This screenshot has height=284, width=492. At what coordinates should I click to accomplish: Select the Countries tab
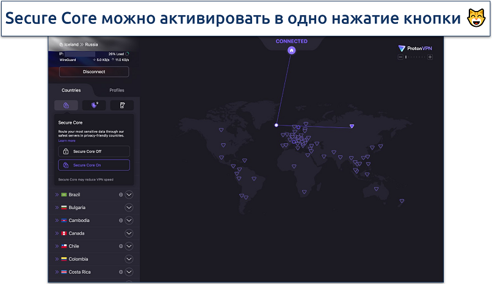tap(71, 90)
